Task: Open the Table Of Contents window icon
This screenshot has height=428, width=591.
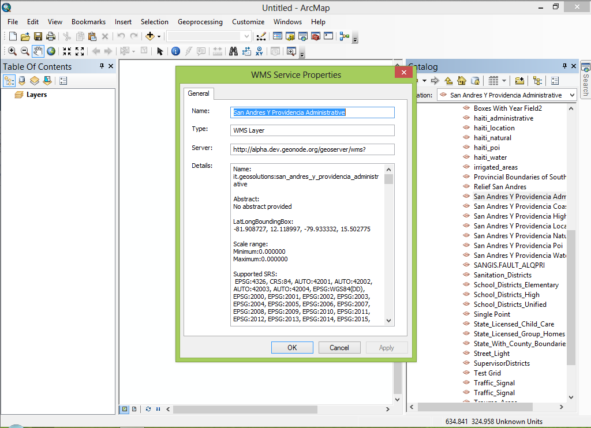Action: (278, 36)
